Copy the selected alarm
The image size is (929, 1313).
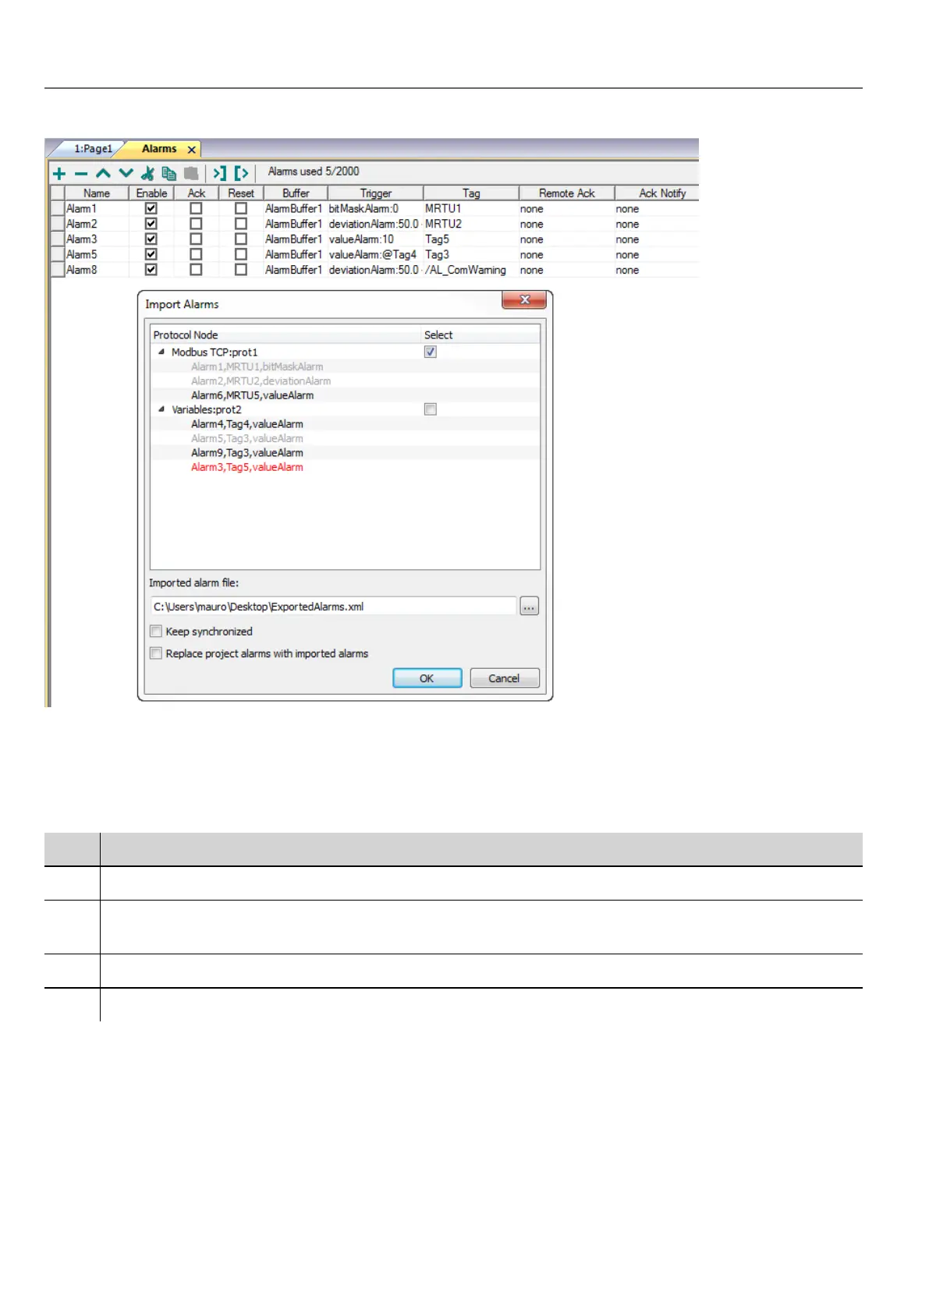click(x=168, y=173)
